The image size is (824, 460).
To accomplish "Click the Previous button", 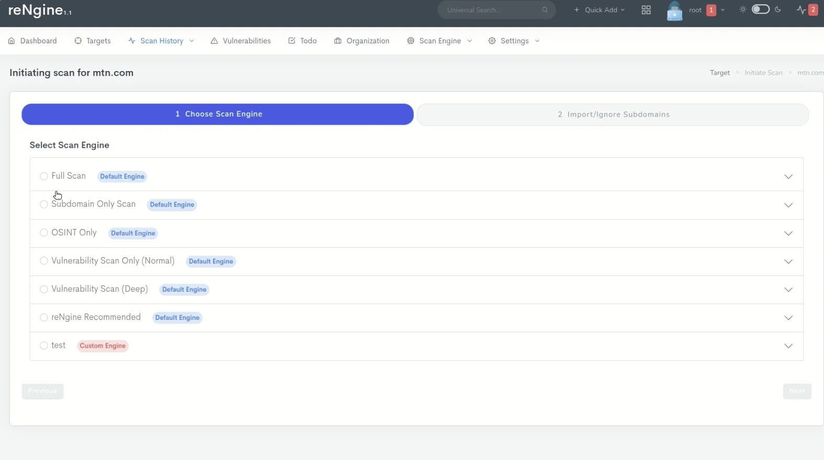I will point(42,391).
